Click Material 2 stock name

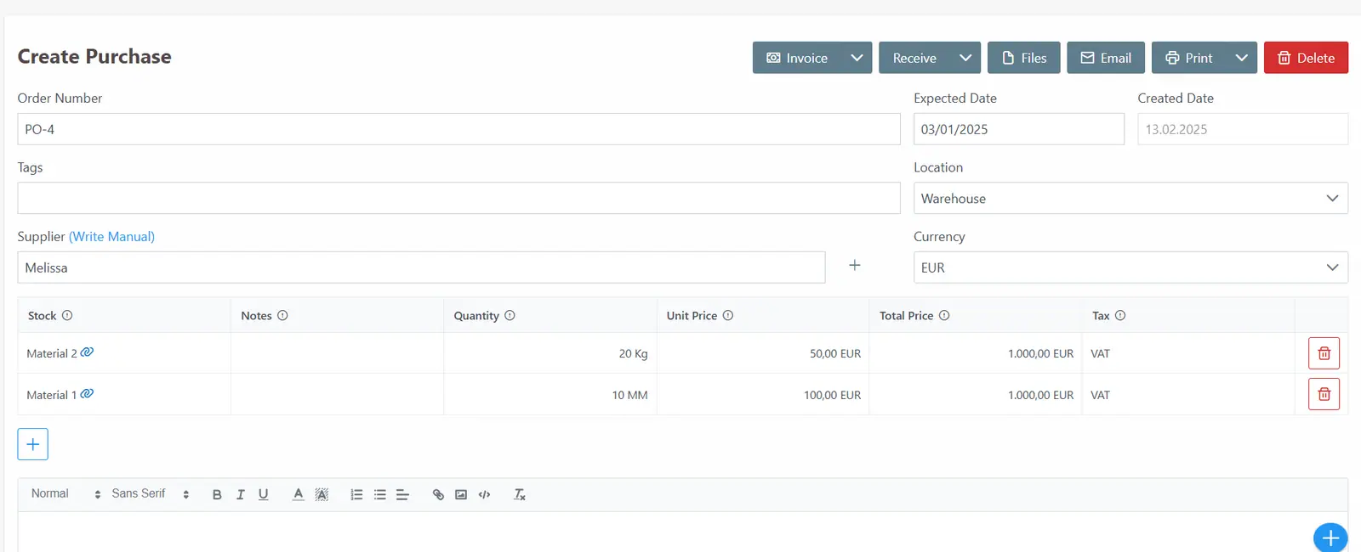tap(51, 353)
